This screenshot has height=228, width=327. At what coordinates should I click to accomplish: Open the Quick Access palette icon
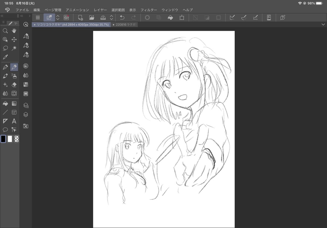(26, 24)
